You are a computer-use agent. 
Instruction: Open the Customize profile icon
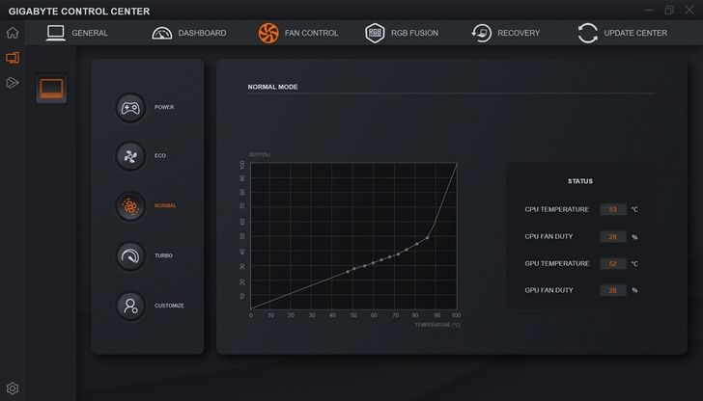click(x=130, y=306)
